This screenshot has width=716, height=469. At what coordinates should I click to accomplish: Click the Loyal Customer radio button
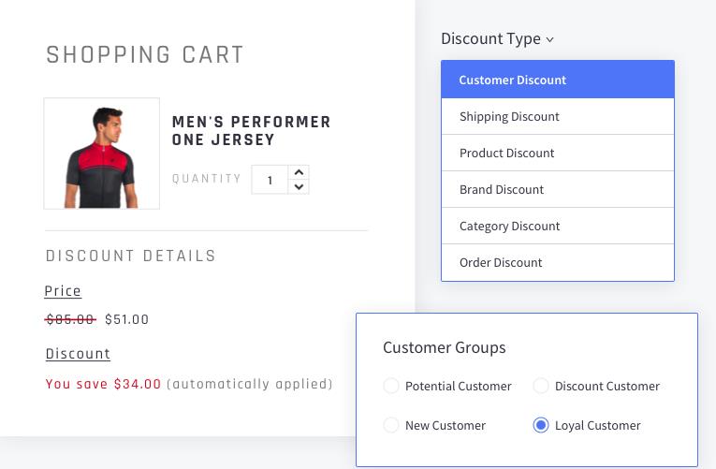click(x=541, y=425)
